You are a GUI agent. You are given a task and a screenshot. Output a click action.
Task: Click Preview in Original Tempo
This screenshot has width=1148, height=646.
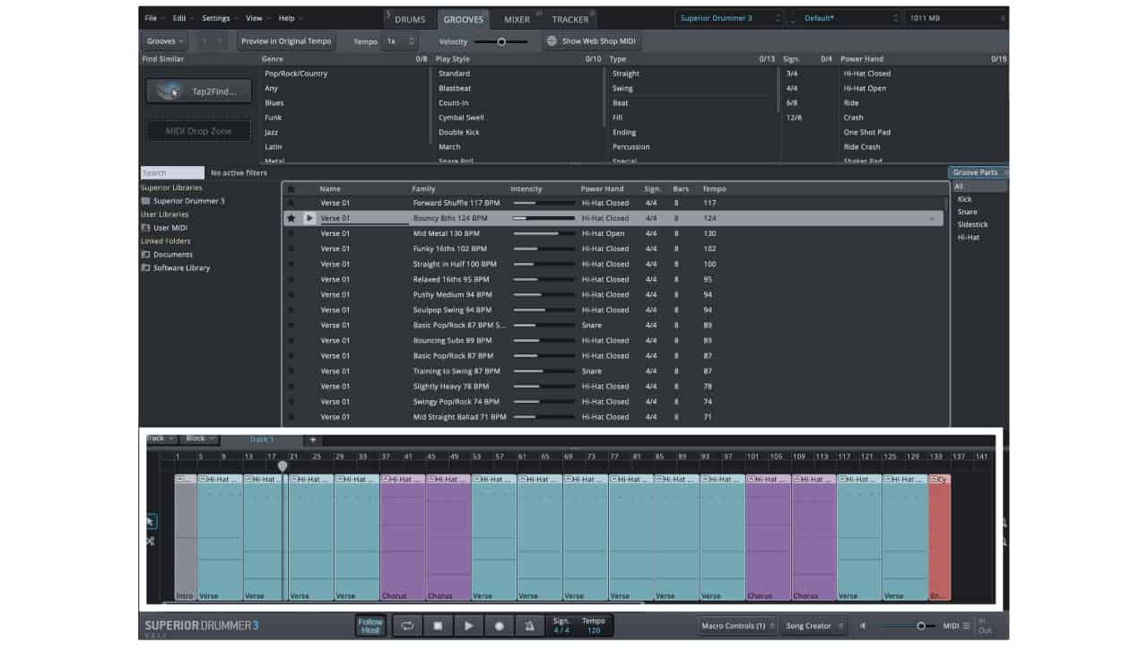click(286, 41)
